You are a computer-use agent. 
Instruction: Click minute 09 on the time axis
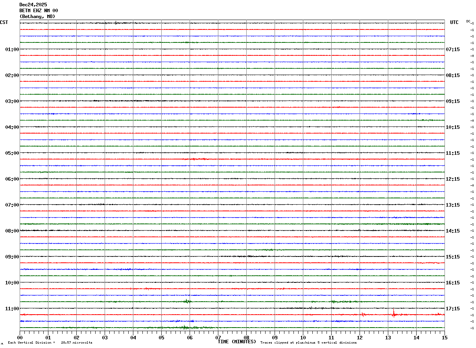(x=275, y=337)
